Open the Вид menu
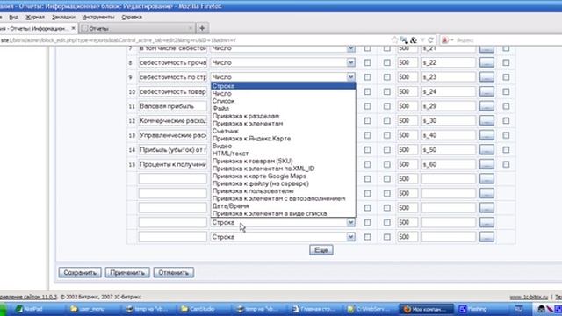This screenshot has height=316, width=562. (x=14, y=17)
